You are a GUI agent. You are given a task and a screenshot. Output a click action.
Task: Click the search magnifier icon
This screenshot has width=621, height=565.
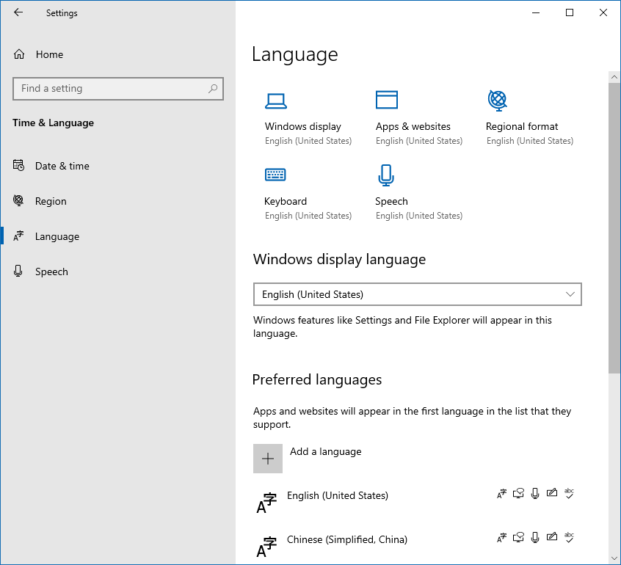(x=213, y=89)
